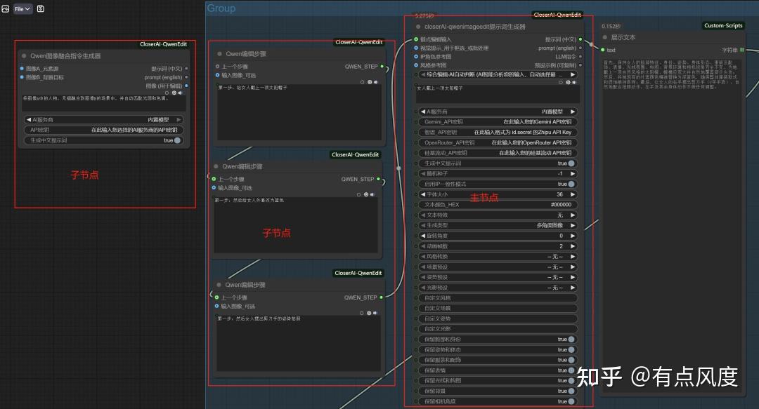Click the save workflow icon next to File

(41, 8)
